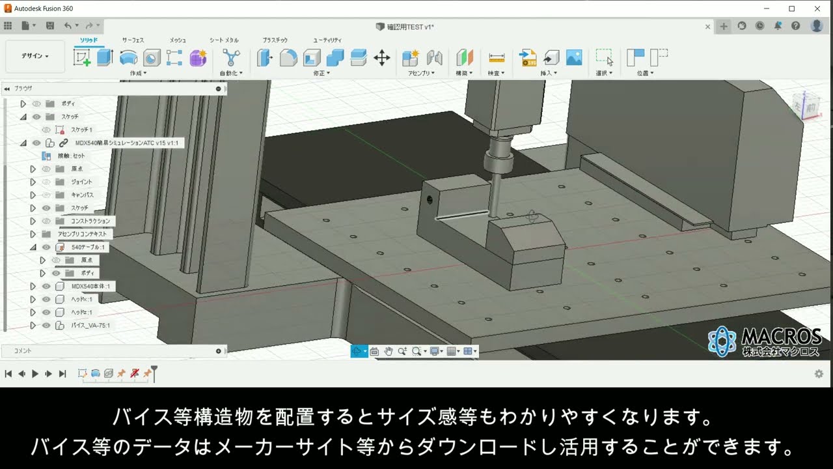Select the Combine tool
The width and height of the screenshot is (833, 469).
point(335,58)
